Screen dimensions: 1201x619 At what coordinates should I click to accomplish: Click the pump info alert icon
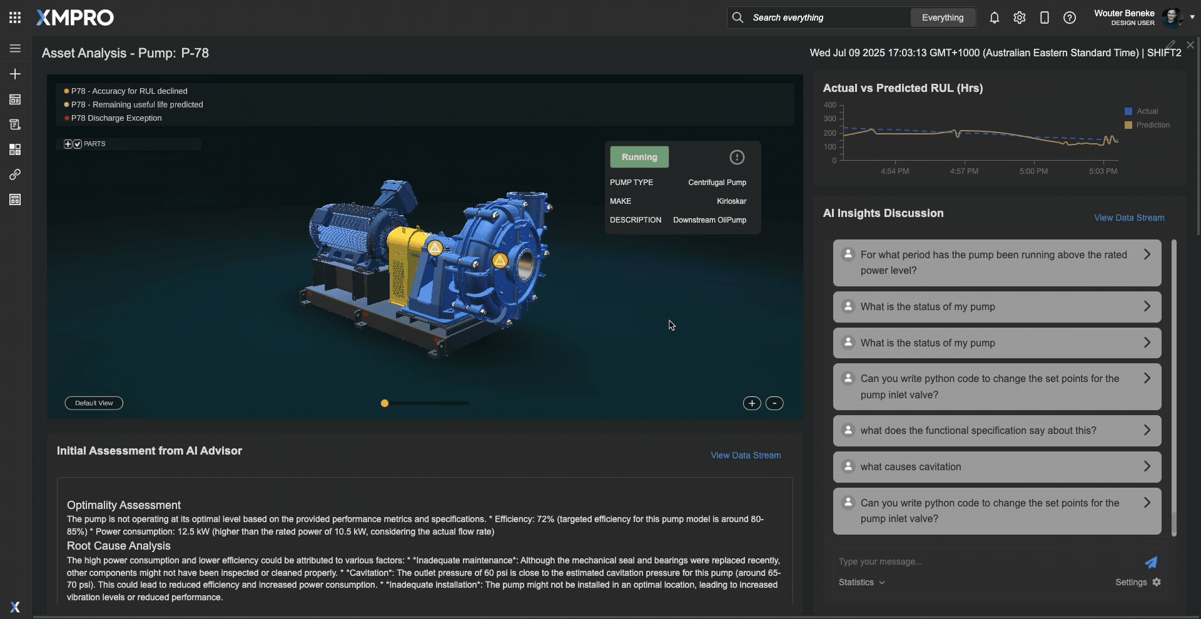coord(737,157)
